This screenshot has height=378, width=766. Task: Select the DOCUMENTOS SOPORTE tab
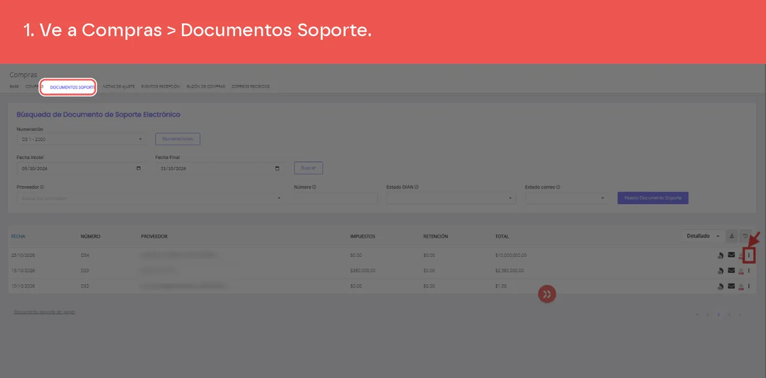tap(72, 87)
